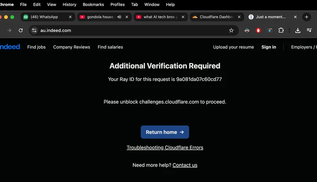
Task: Open site information icon in address bar
Action: [x=34, y=30]
